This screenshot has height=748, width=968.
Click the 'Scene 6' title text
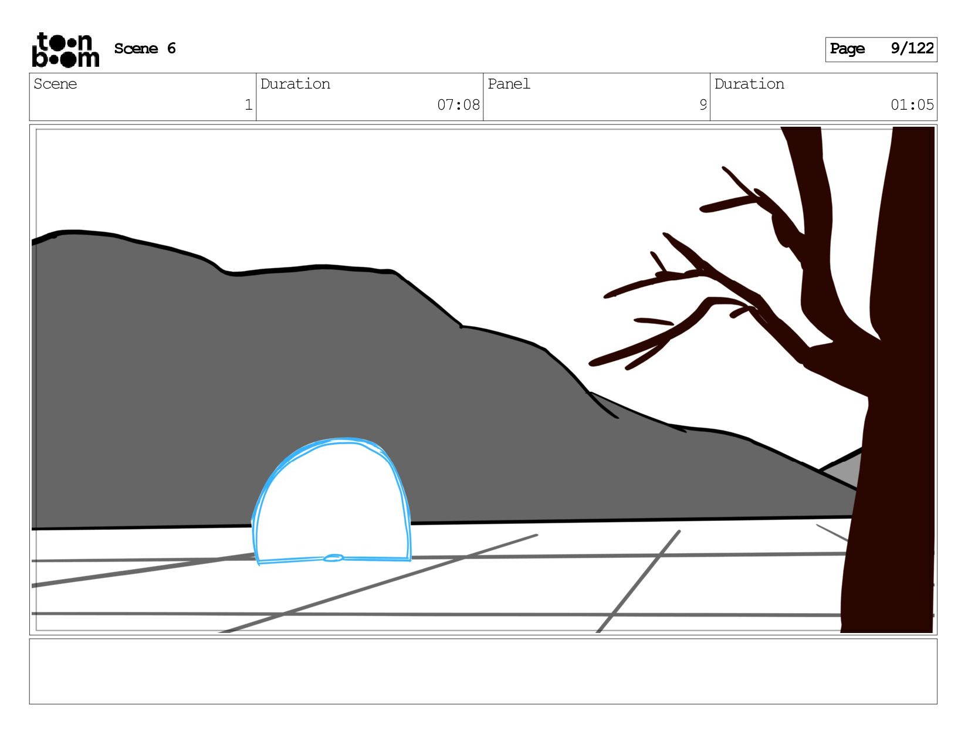(145, 49)
